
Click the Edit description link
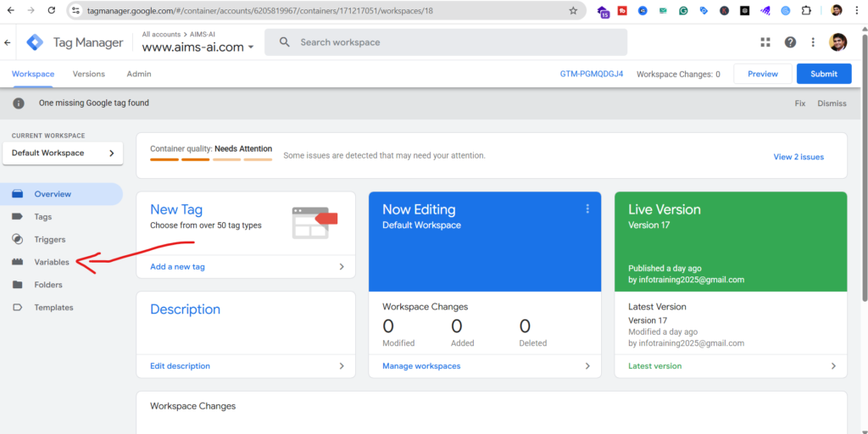pyautogui.click(x=180, y=366)
